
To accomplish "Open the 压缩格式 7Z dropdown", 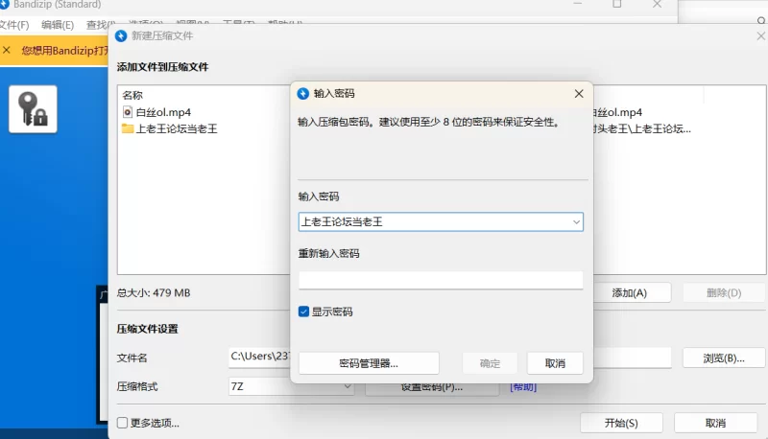I will (x=348, y=387).
